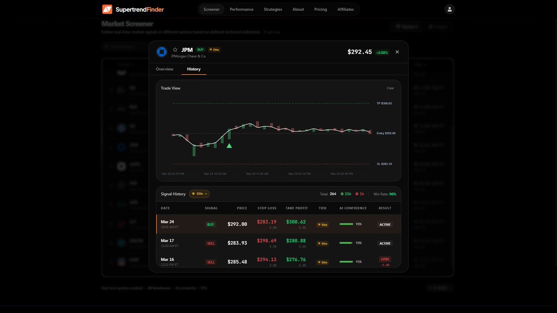557x313 pixels.
Task: Click the green buy arrow chart marker
Action: point(229,146)
